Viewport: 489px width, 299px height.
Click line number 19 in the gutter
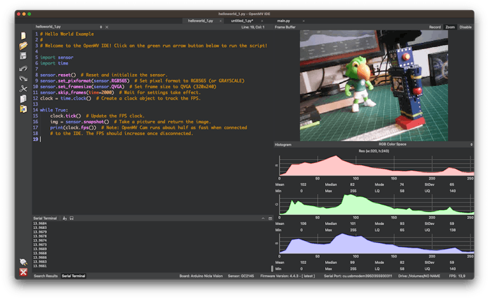tap(36, 139)
